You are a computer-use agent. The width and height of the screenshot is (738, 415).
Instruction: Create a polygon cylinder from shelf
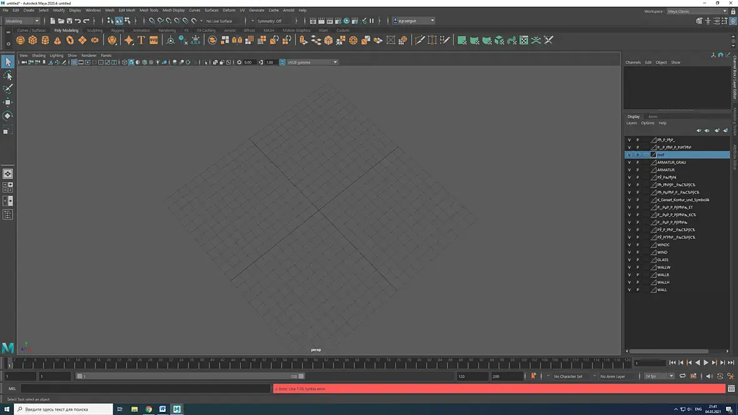45,41
